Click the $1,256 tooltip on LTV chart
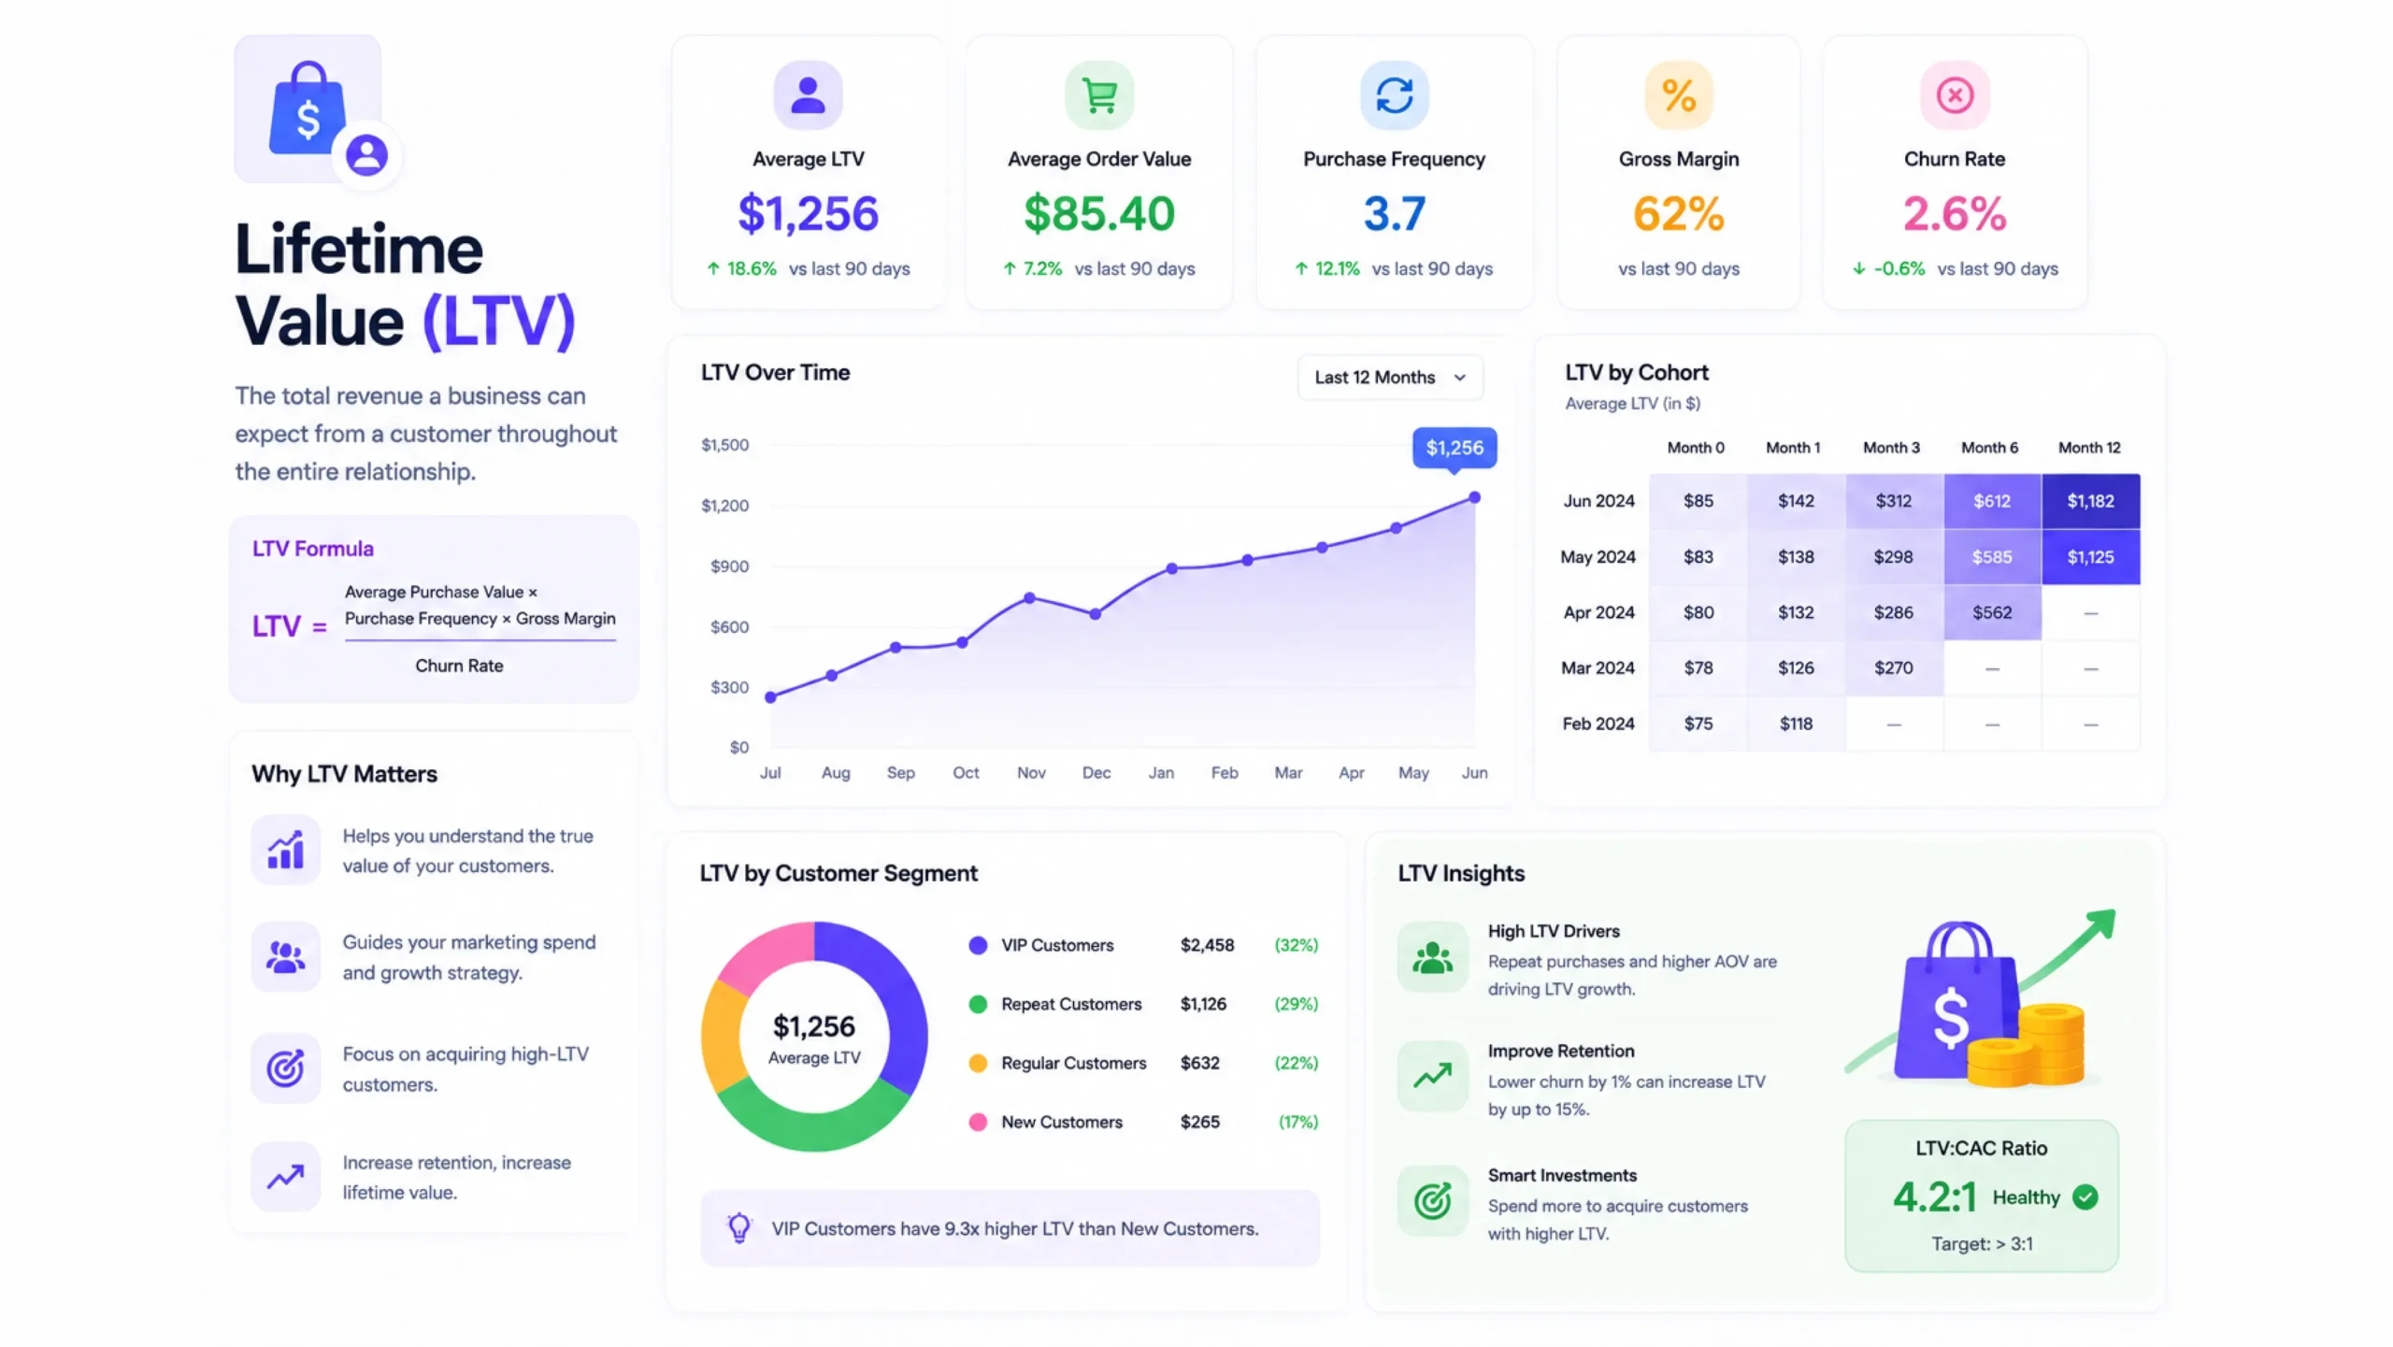 [x=1454, y=448]
